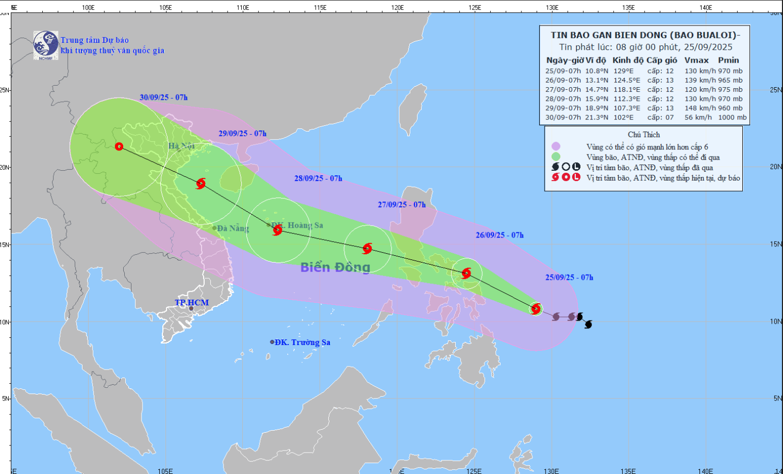Screen dimensions: 783x474
Task: Select the red circle marker for 30/09/25
Action: [x=119, y=147]
